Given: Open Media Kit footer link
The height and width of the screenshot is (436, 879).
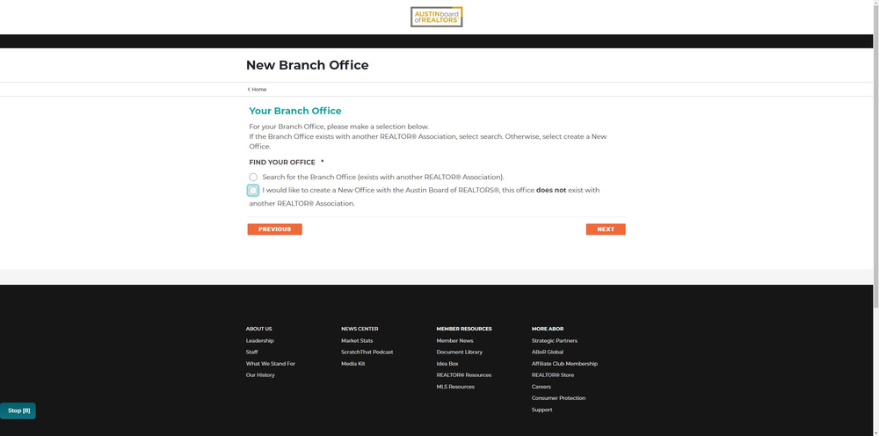Looking at the screenshot, I should click(353, 364).
